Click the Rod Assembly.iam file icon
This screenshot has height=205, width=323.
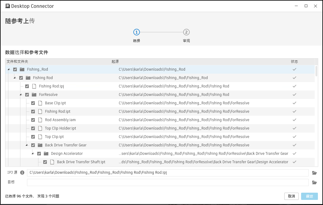coord(40,120)
